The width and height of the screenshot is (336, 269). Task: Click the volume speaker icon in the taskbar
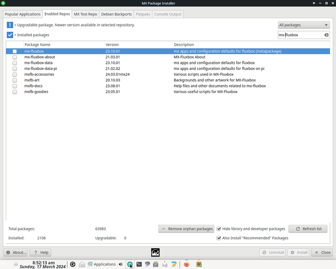tap(121, 264)
